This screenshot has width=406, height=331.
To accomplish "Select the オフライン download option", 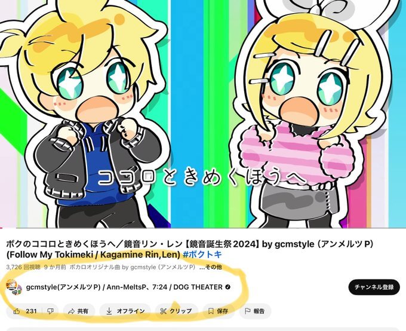I will (131, 311).
